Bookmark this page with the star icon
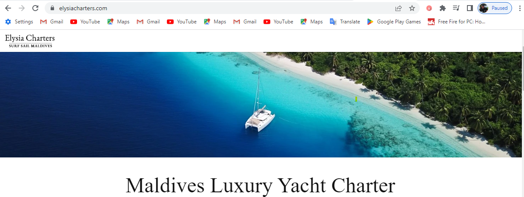The width and height of the screenshot is (524, 197). (412, 8)
